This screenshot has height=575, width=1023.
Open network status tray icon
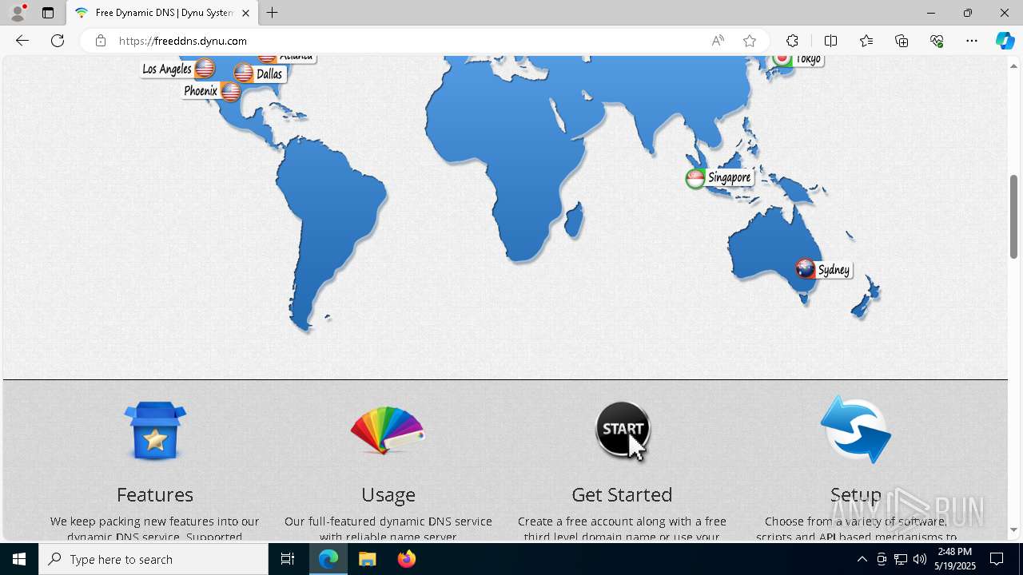[x=900, y=559]
